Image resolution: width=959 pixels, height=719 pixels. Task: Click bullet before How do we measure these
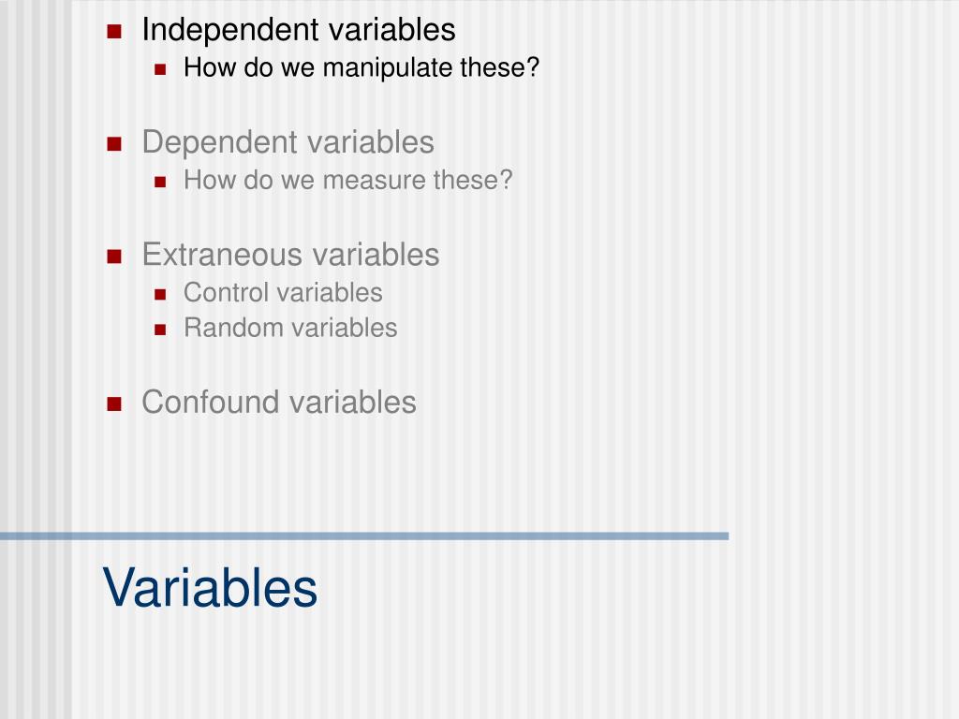(x=160, y=182)
